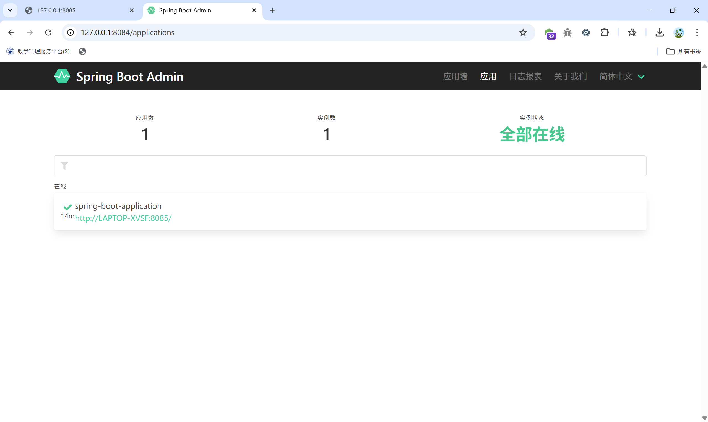Click the page scrollbar down arrow
708x422 pixels.
pos(704,418)
